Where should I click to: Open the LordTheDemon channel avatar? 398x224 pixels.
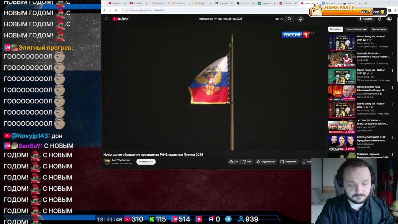point(107,162)
